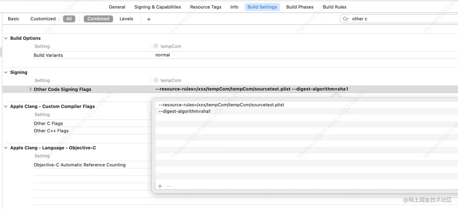The height and width of the screenshot is (209, 458).
Task: Open the Info tab
Action: click(x=234, y=7)
